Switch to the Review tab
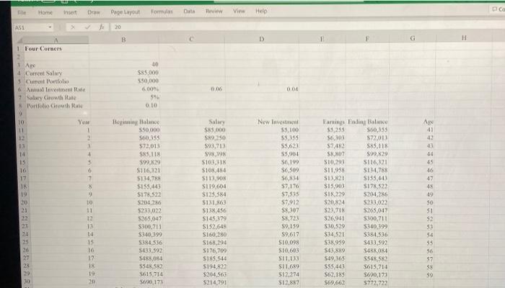 coord(214,12)
